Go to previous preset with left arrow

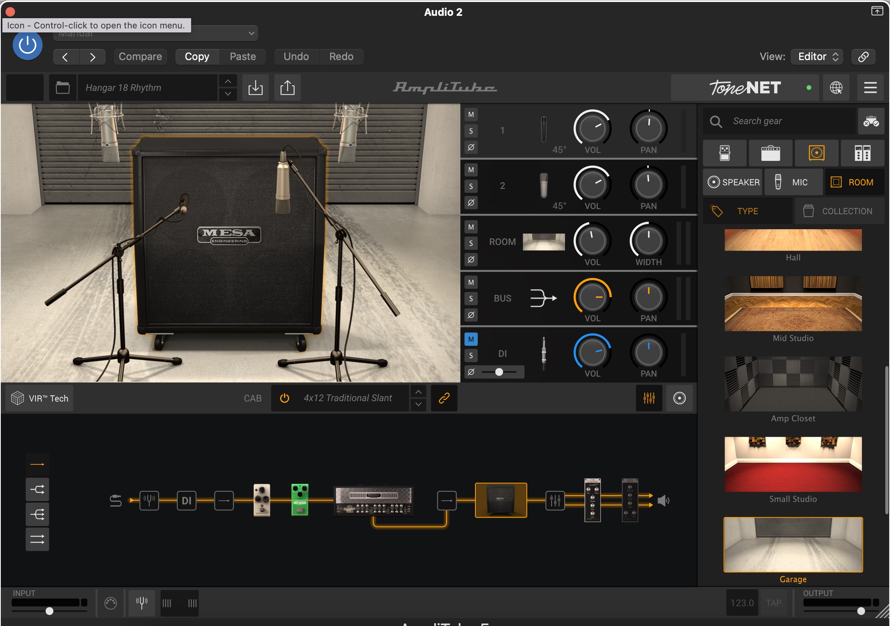coord(66,57)
